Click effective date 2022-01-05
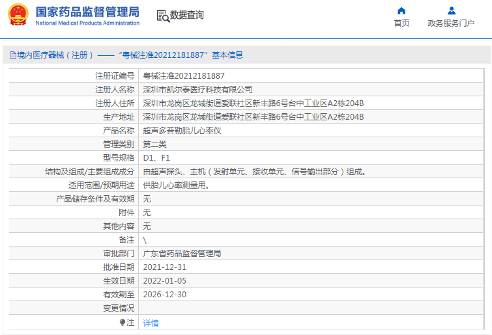 coord(165,281)
